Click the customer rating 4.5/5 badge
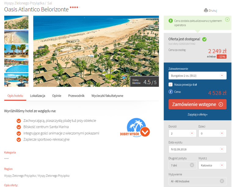The width and height of the screenshot is (232, 187). pos(144,82)
